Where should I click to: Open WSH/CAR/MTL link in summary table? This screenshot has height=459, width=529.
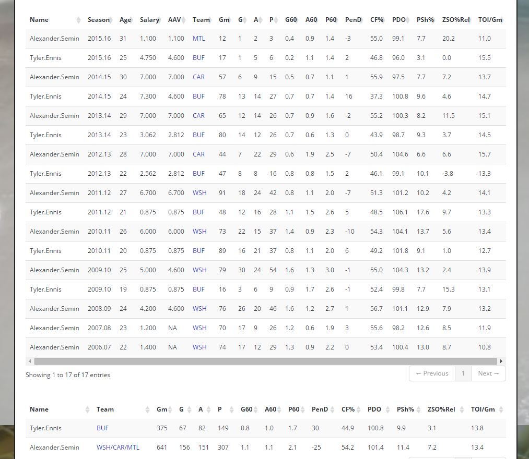tap(117, 447)
